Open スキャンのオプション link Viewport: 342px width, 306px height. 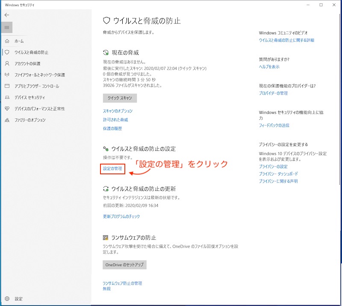pos(118,111)
